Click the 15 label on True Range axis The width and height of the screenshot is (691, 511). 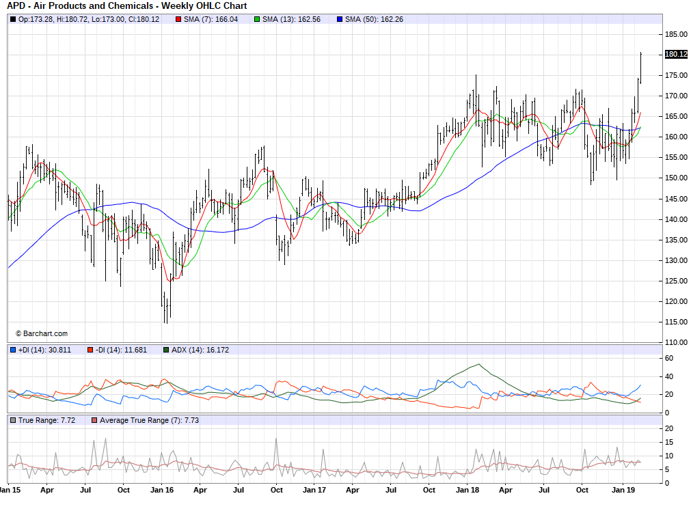click(669, 442)
